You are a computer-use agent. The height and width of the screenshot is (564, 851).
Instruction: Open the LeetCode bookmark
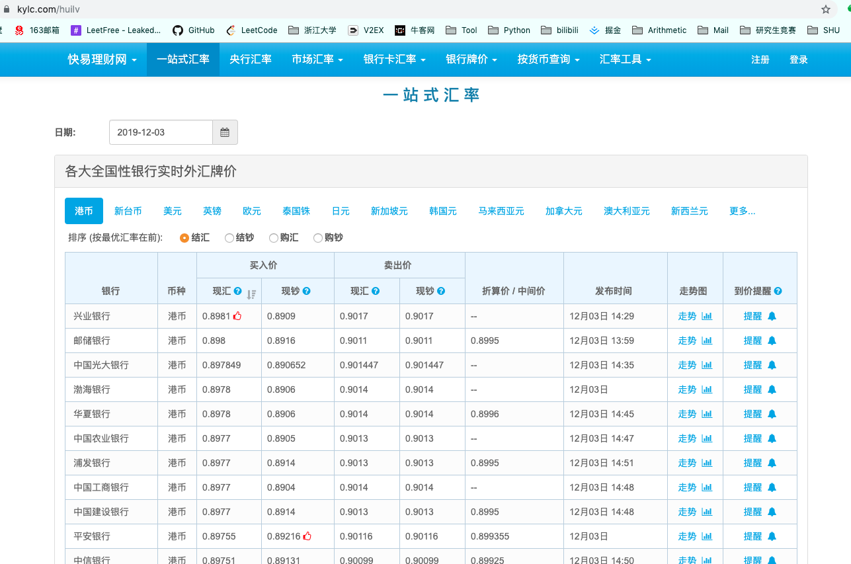pos(253,30)
